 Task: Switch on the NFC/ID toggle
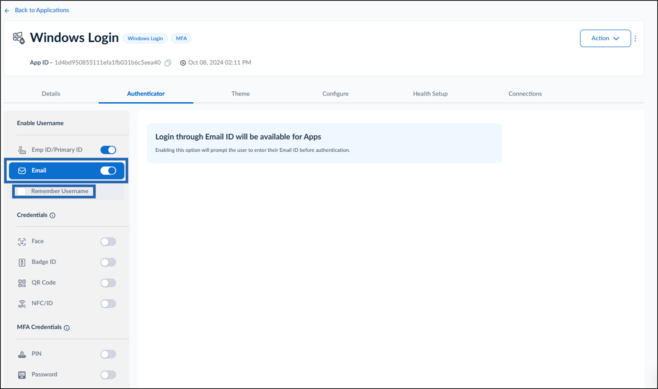(x=108, y=304)
